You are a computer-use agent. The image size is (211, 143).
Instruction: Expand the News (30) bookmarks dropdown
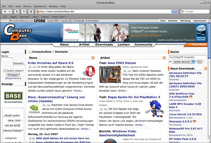[x=59, y=17]
